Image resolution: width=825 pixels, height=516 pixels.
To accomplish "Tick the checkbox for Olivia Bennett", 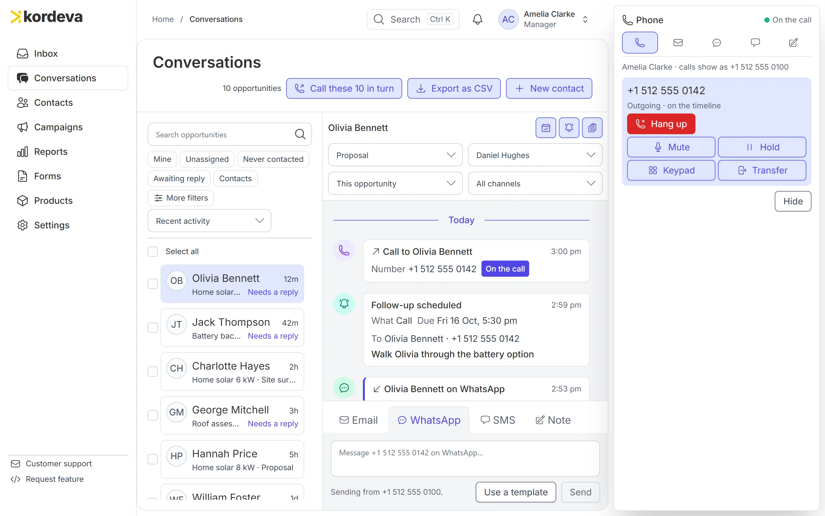I will [x=153, y=283].
